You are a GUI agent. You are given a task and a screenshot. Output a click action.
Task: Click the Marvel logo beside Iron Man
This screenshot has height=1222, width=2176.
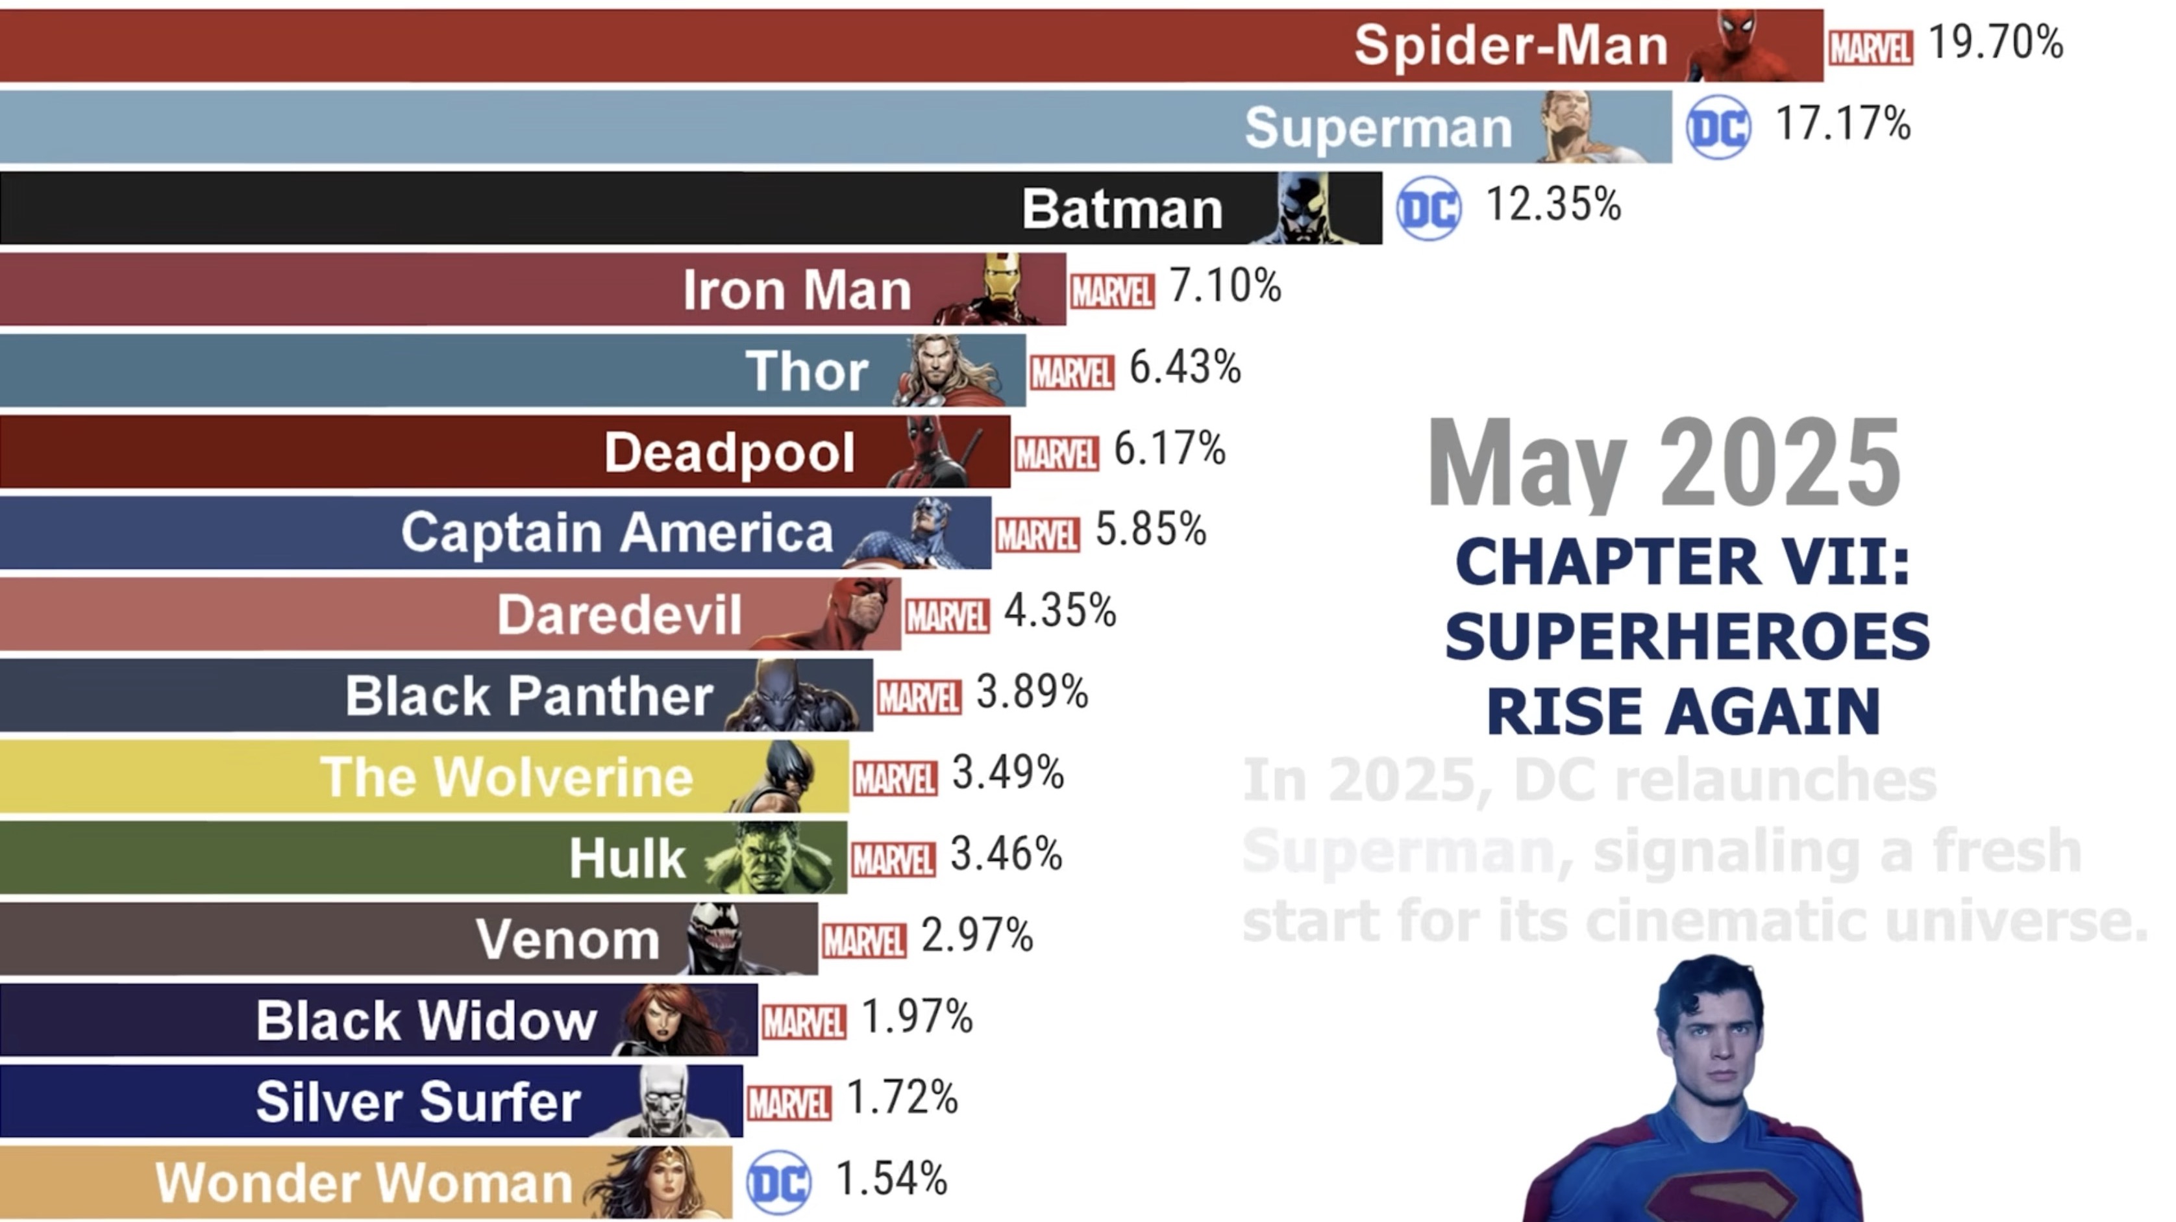coord(1111,292)
